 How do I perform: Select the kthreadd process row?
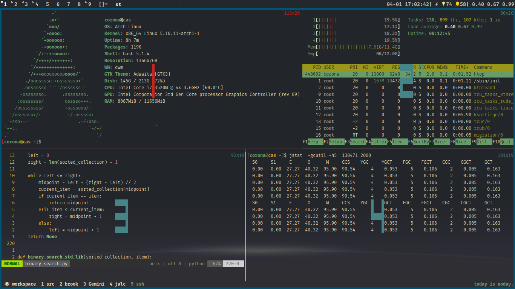coord(408,88)
